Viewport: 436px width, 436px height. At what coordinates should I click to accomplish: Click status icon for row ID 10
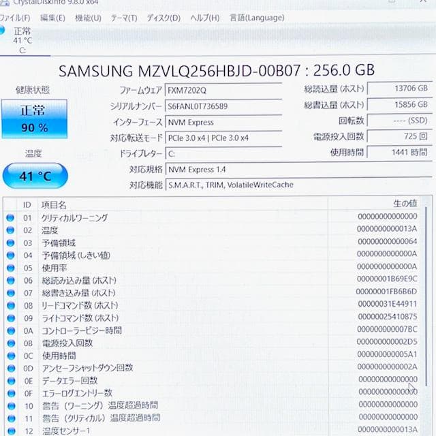(12, 406)
